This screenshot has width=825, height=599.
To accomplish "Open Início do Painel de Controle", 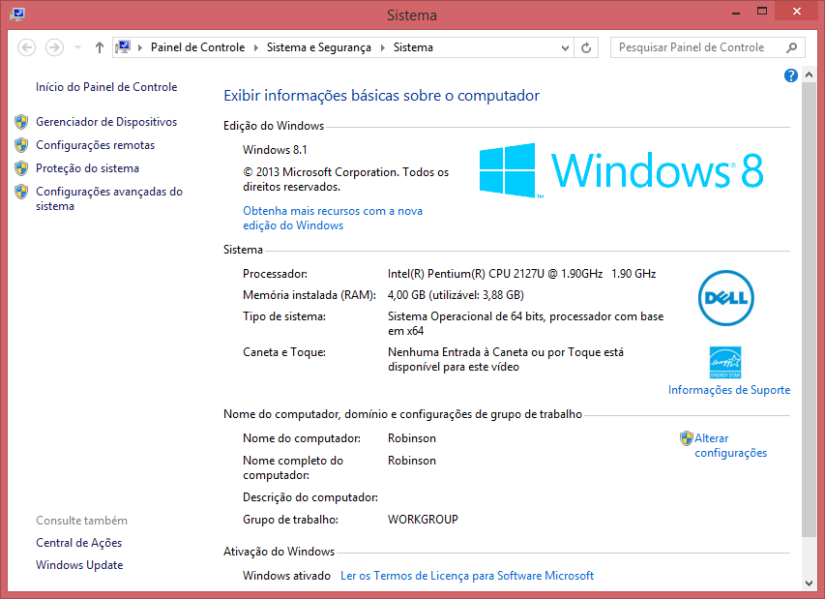I will click(106, 87).
